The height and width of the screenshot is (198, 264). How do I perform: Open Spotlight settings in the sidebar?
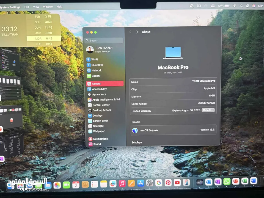pyautogui.click(x=96, y=126)
